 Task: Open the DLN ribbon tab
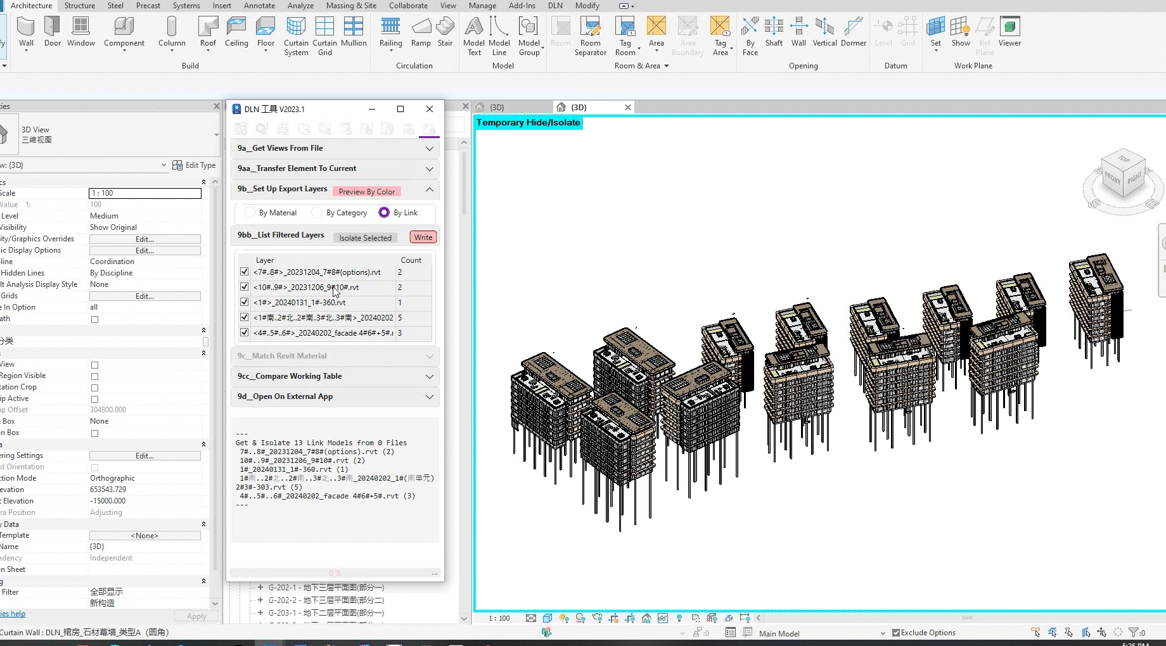click(555, 6)
